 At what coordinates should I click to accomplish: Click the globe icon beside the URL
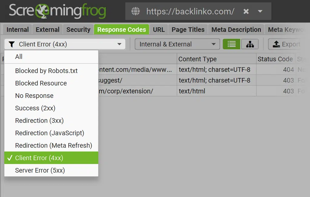[x=136, y=11]
